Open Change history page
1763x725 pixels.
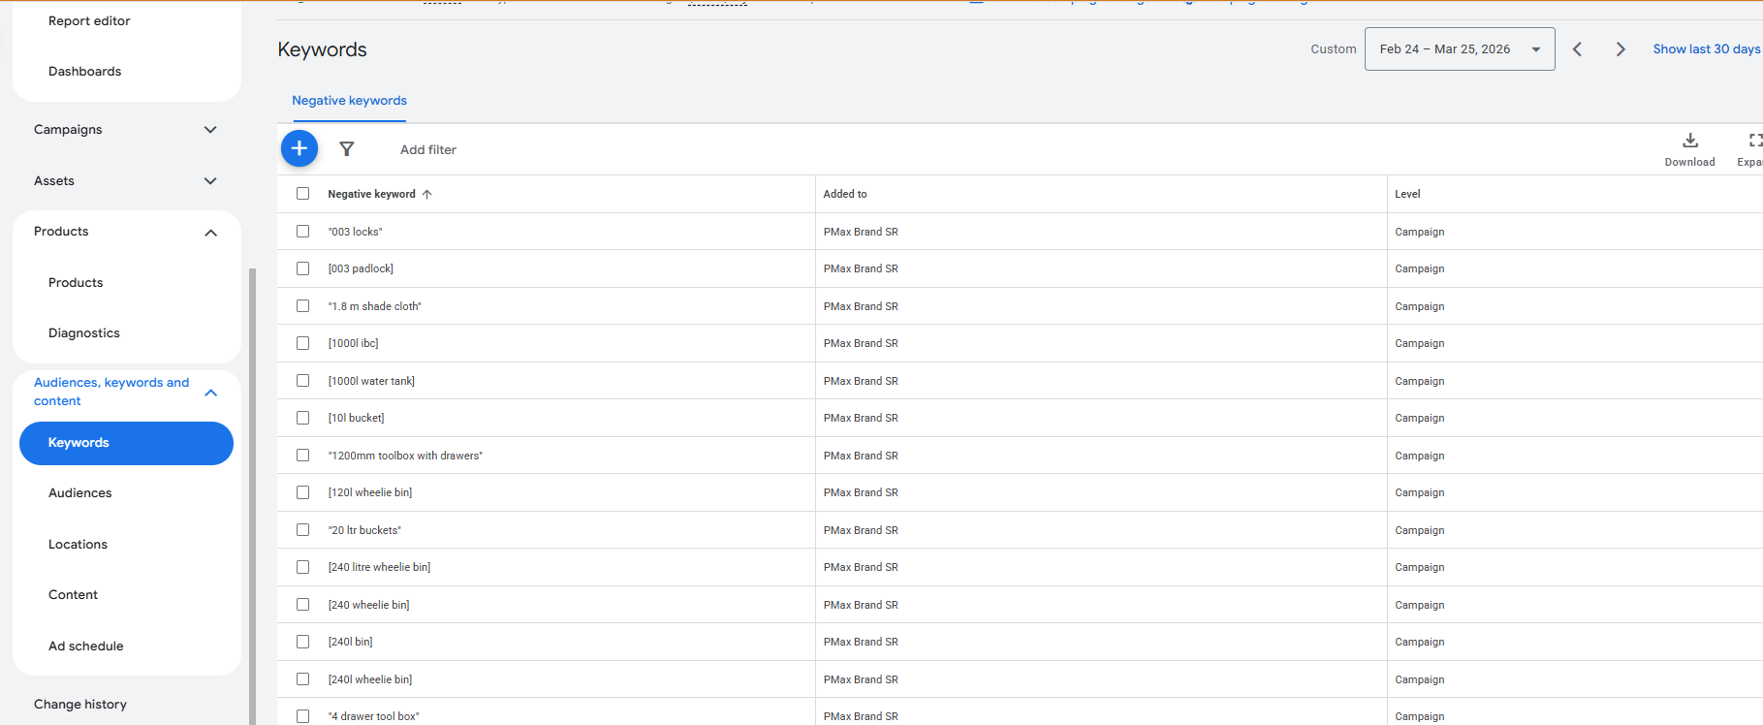click(x=80, y=705)
